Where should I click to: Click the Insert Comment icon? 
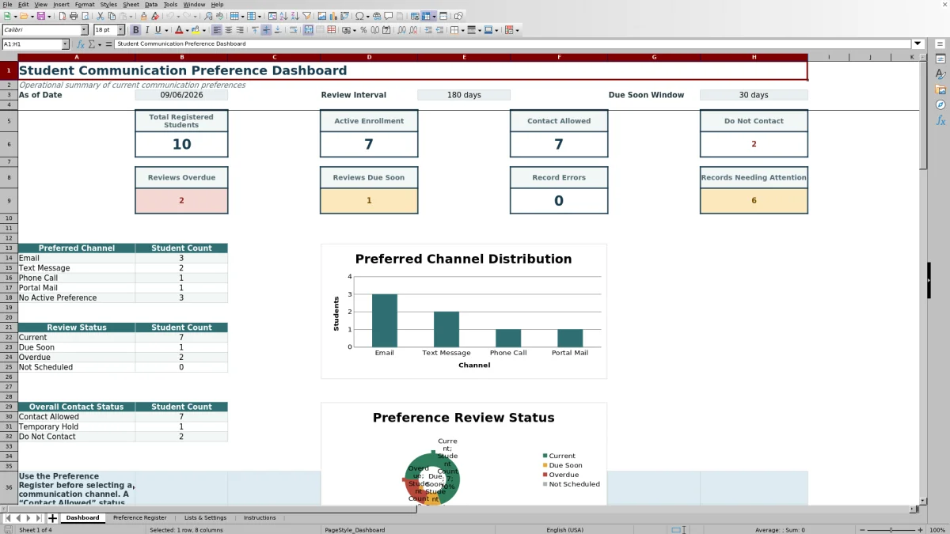(x=388, y=16)
